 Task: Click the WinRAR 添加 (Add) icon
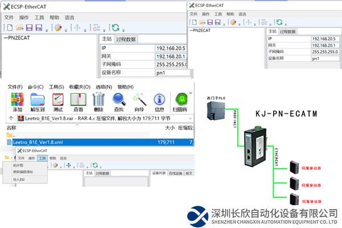click(x=17, y=100)
